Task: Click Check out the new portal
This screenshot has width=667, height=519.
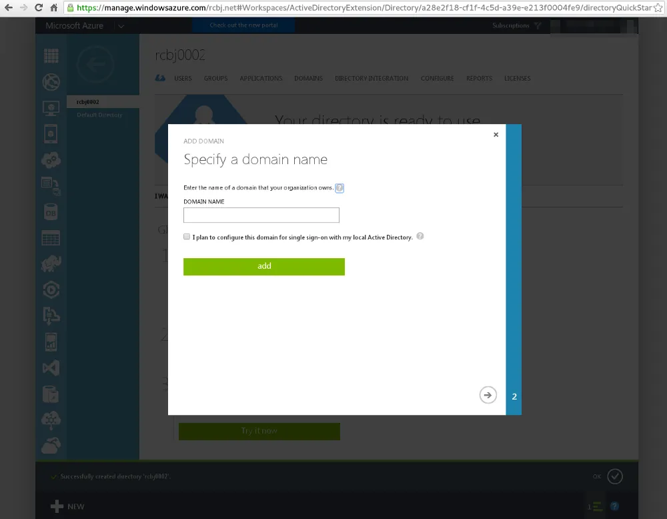Action: tap(243, 25)
